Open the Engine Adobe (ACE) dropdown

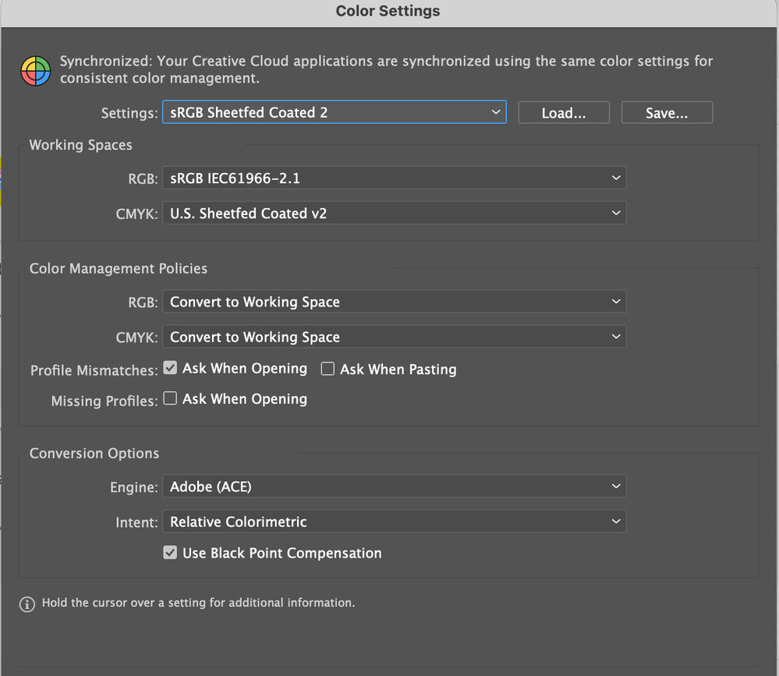pos(394,487)
